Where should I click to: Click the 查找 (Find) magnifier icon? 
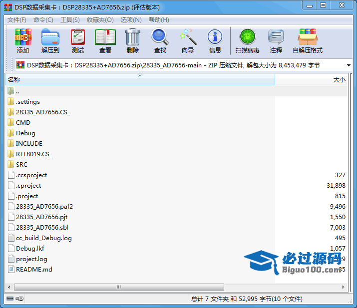[x=160, y=37]
